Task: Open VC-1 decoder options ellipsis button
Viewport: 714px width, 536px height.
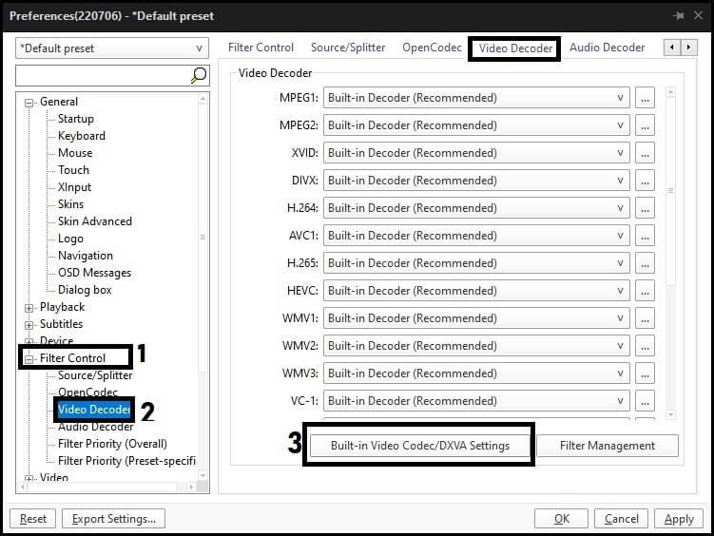Action: pyautogui.click(x=645, y=401)
